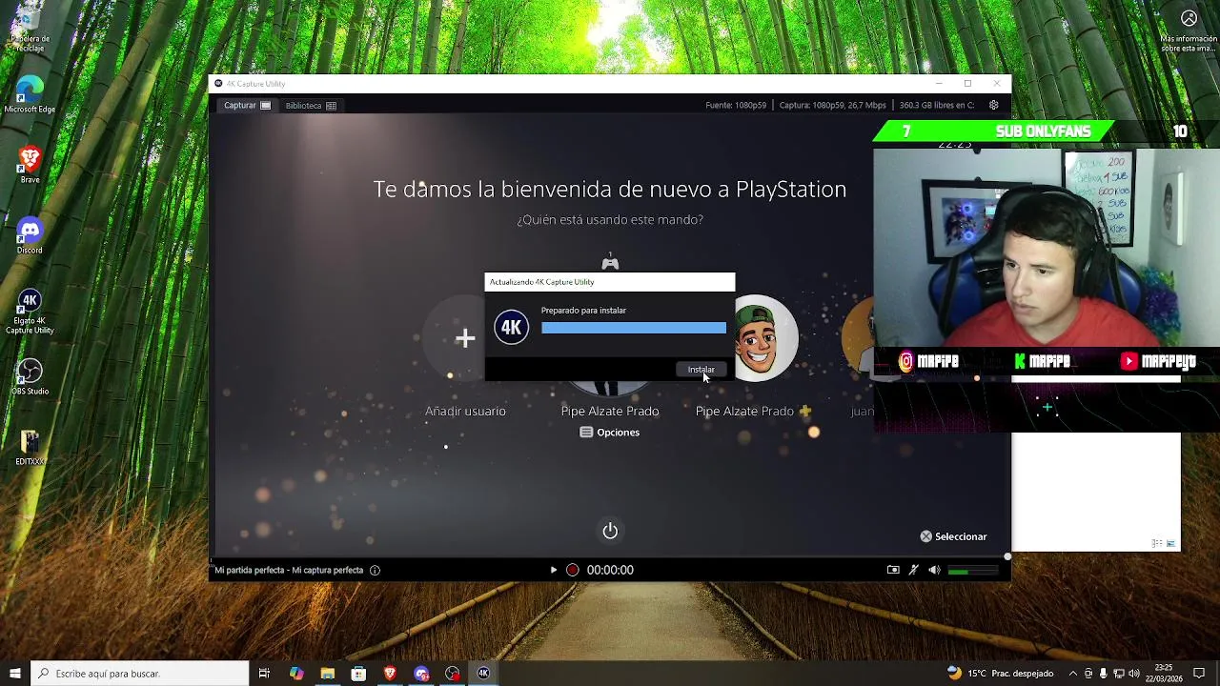The height and width of the screenshot is (686, 1220).
Task: Expand the hidden system tray icons chevron
Action: click(x=1072, y=674)
